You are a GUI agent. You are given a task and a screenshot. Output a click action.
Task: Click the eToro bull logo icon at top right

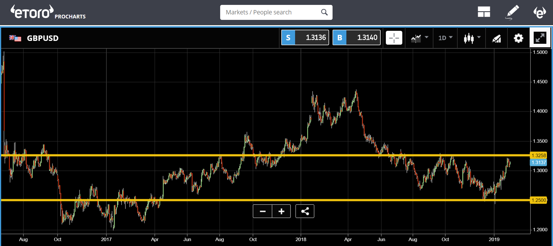click(539, 12)
